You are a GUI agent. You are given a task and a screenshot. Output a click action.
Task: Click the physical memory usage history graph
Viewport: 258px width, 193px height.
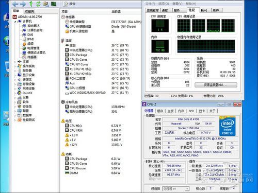coord(206,46)
